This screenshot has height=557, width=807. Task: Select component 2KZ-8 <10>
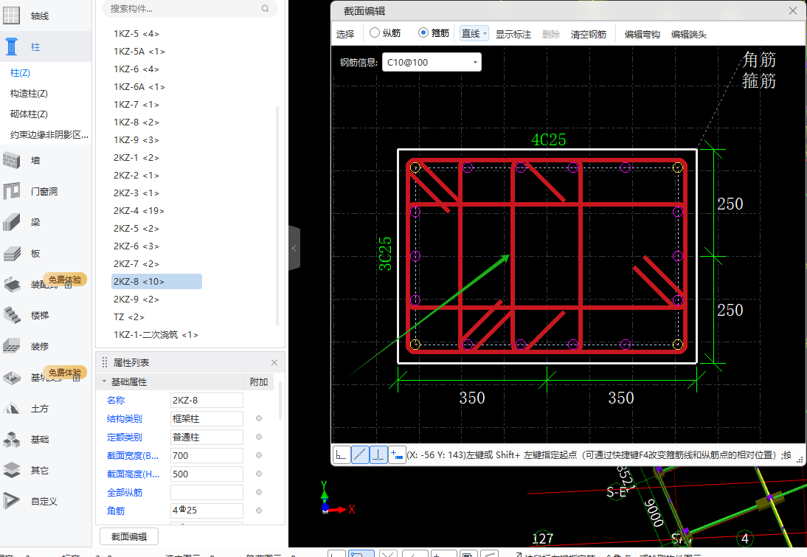[156, 282]
